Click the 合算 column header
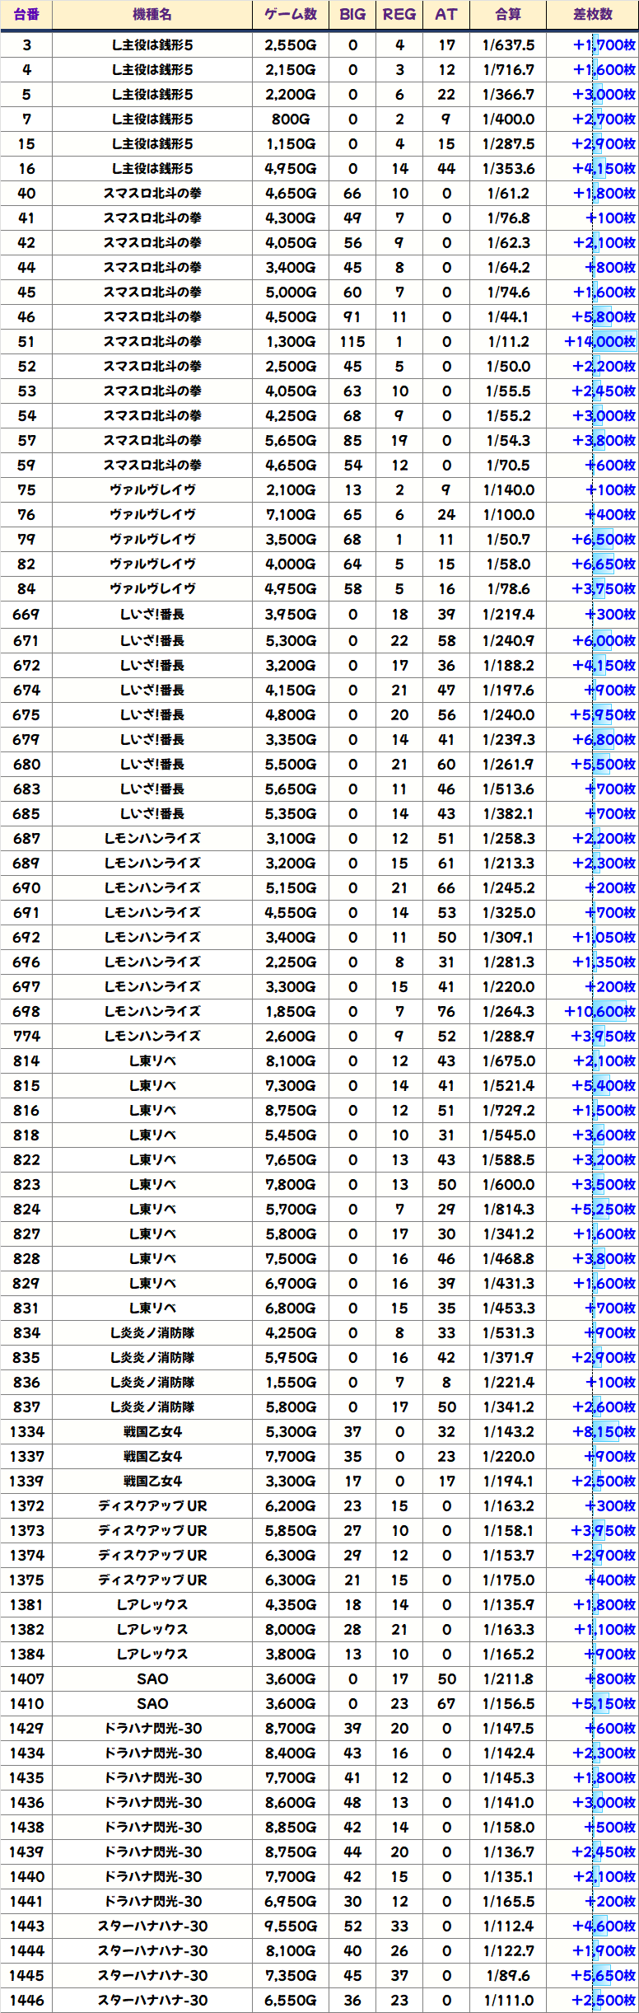The height and width of the screenshot is (2013, 639). 508,15
